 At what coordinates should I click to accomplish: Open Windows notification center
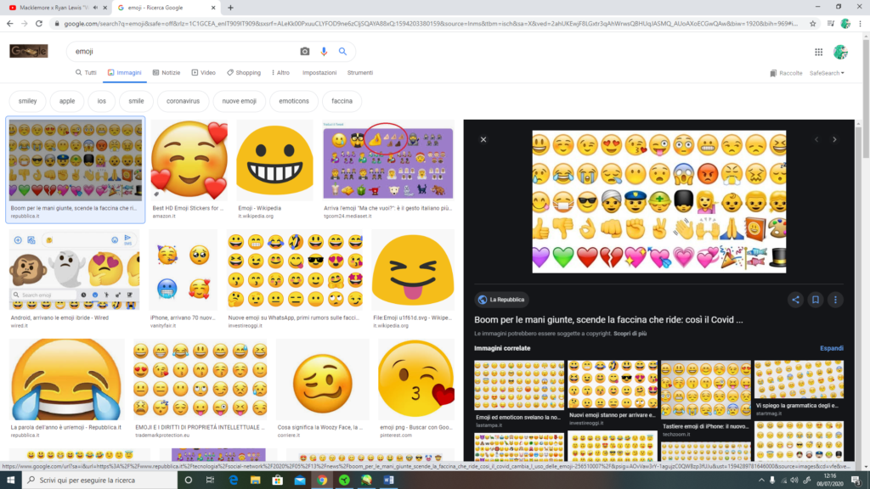856,481
